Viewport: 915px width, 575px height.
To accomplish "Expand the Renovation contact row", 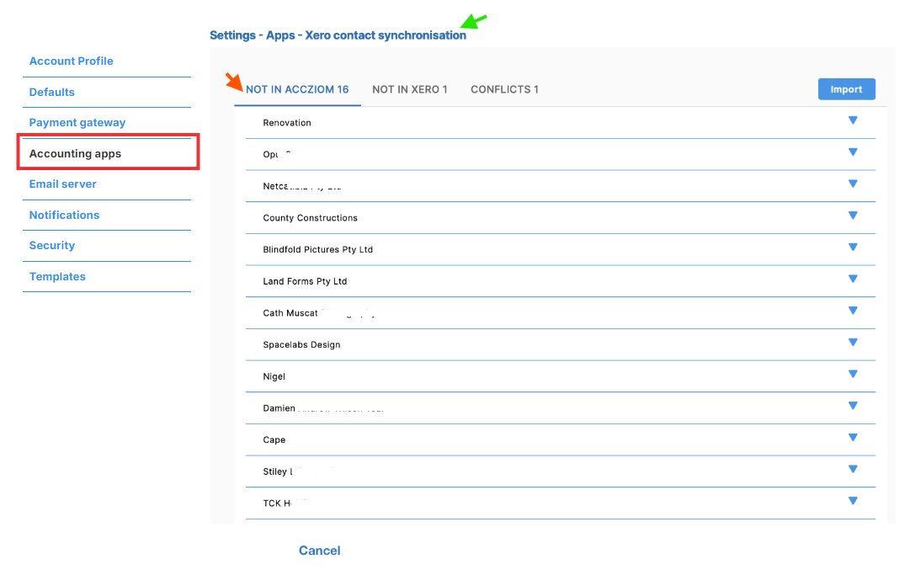I will [x=853, y=120].
